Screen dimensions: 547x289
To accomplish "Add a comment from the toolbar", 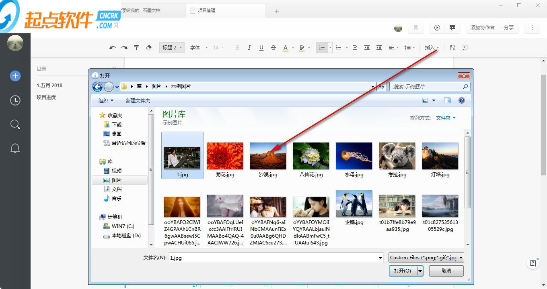I will point(465,48).
